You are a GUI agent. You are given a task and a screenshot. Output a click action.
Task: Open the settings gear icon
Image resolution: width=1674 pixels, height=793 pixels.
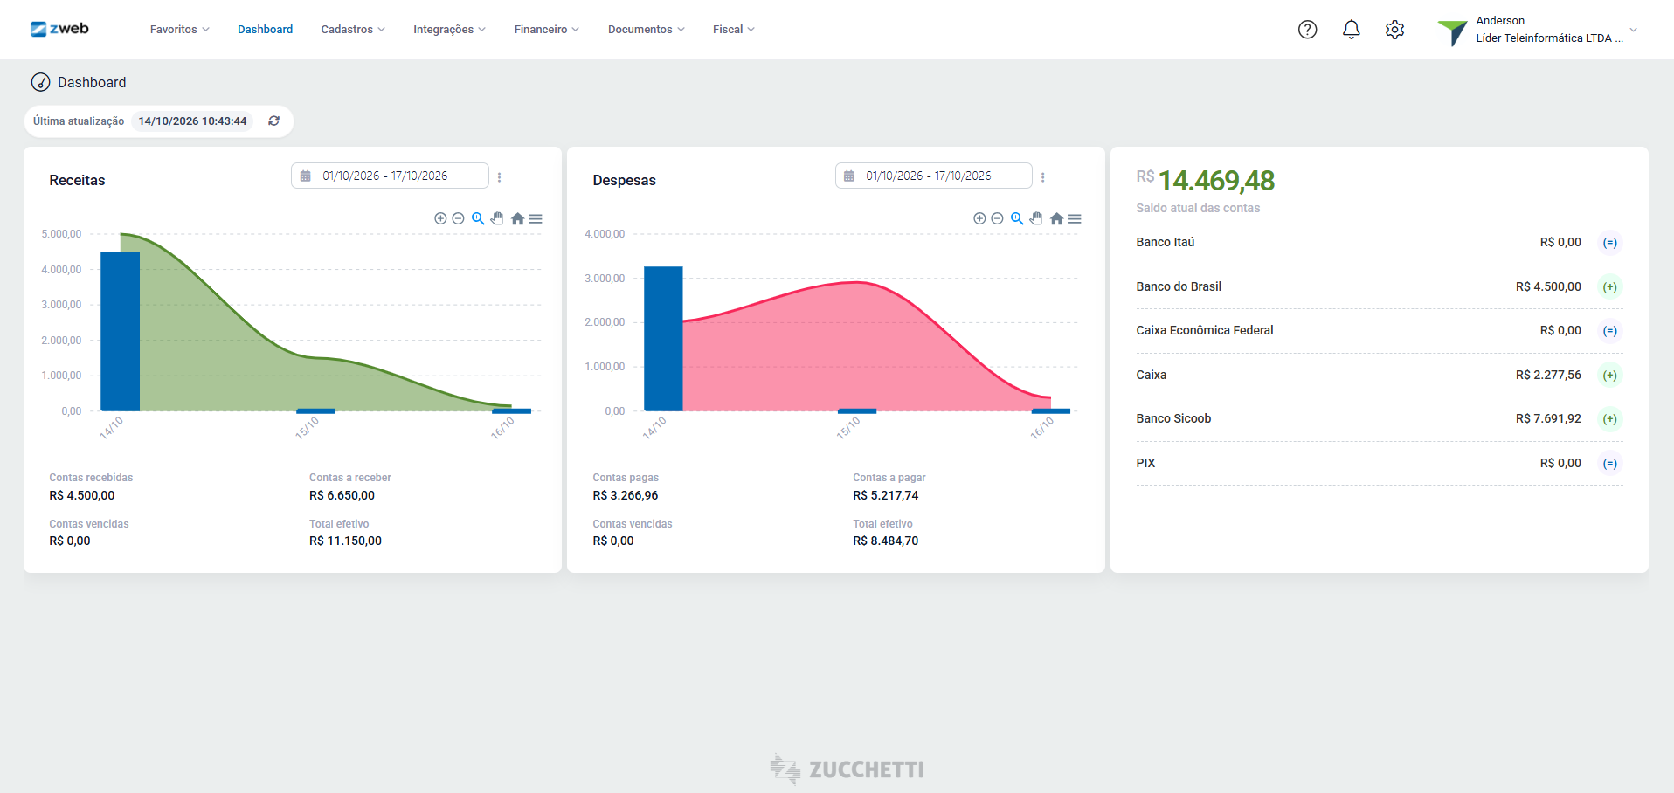click(x=1394, y=30)
